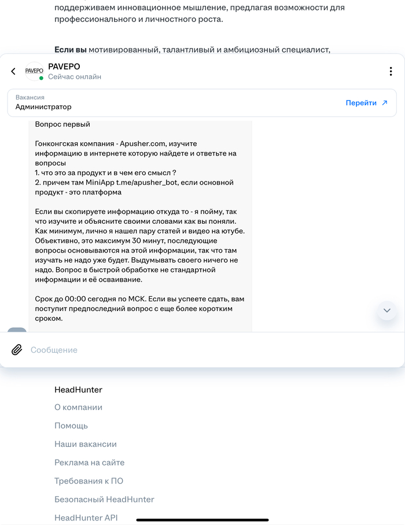
Task: Open the Требования к ПО link
Action: (89, 481)
